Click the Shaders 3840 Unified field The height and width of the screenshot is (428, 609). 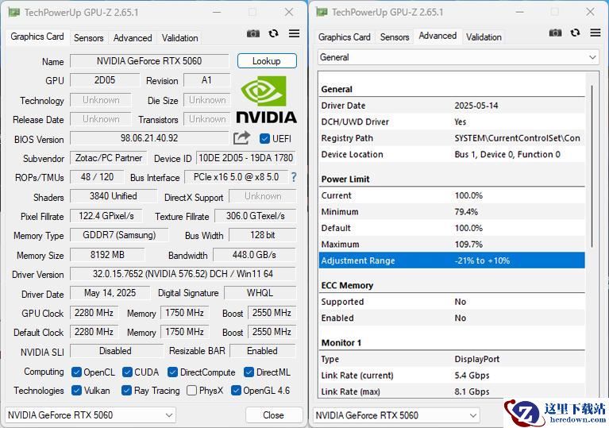[x=114, y=196]
